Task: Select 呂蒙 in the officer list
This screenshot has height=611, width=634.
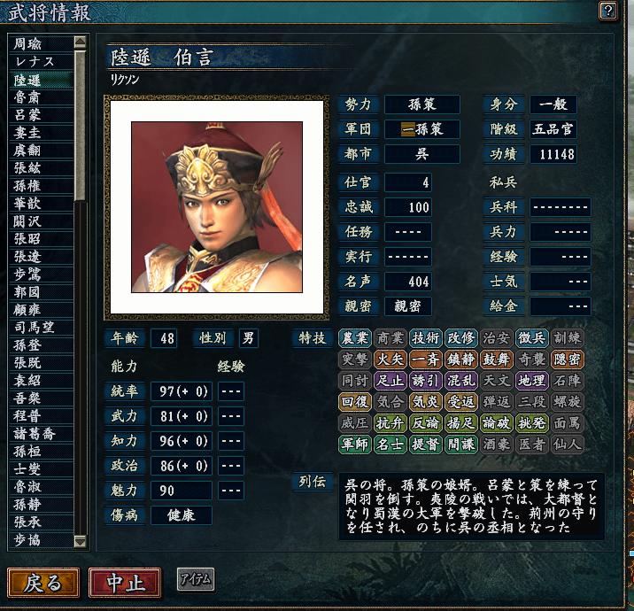Action: pyautogui.click(x=41, y=114)
